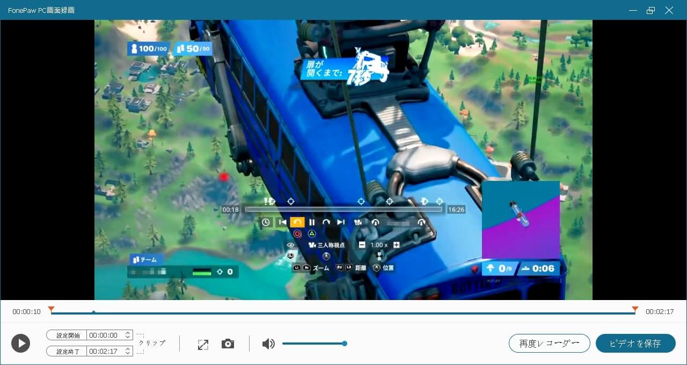Viewport: 687px width, 365px height.
Task: Click the green triangle button icon
Action: coord(312,234)
